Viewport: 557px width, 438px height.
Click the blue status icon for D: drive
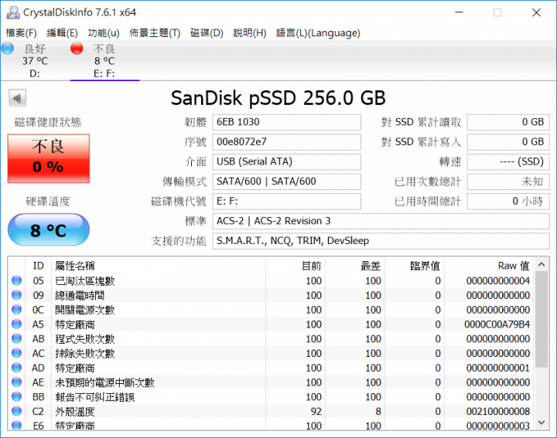(8, 49)
